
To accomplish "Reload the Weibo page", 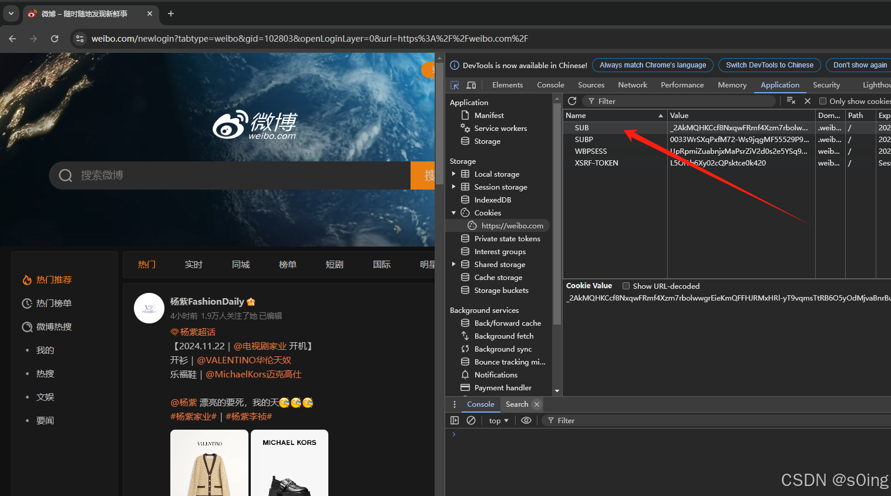I will click(55, 39).
